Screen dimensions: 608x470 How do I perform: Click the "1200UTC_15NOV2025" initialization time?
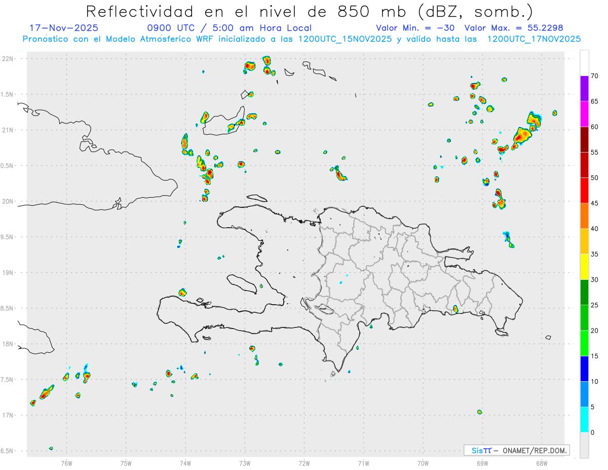pyautogui.click(x=345, y=39)
